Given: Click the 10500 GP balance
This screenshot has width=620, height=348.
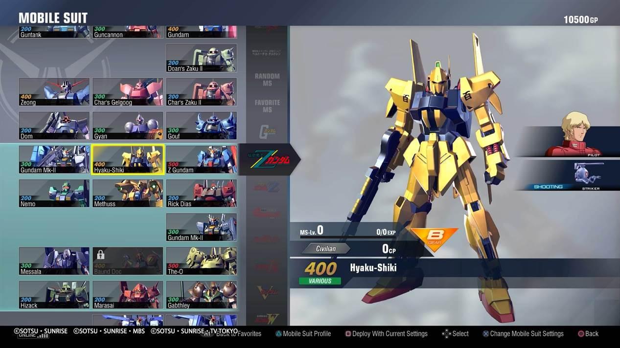Looking at the screenshot, I should pos(581,20).
